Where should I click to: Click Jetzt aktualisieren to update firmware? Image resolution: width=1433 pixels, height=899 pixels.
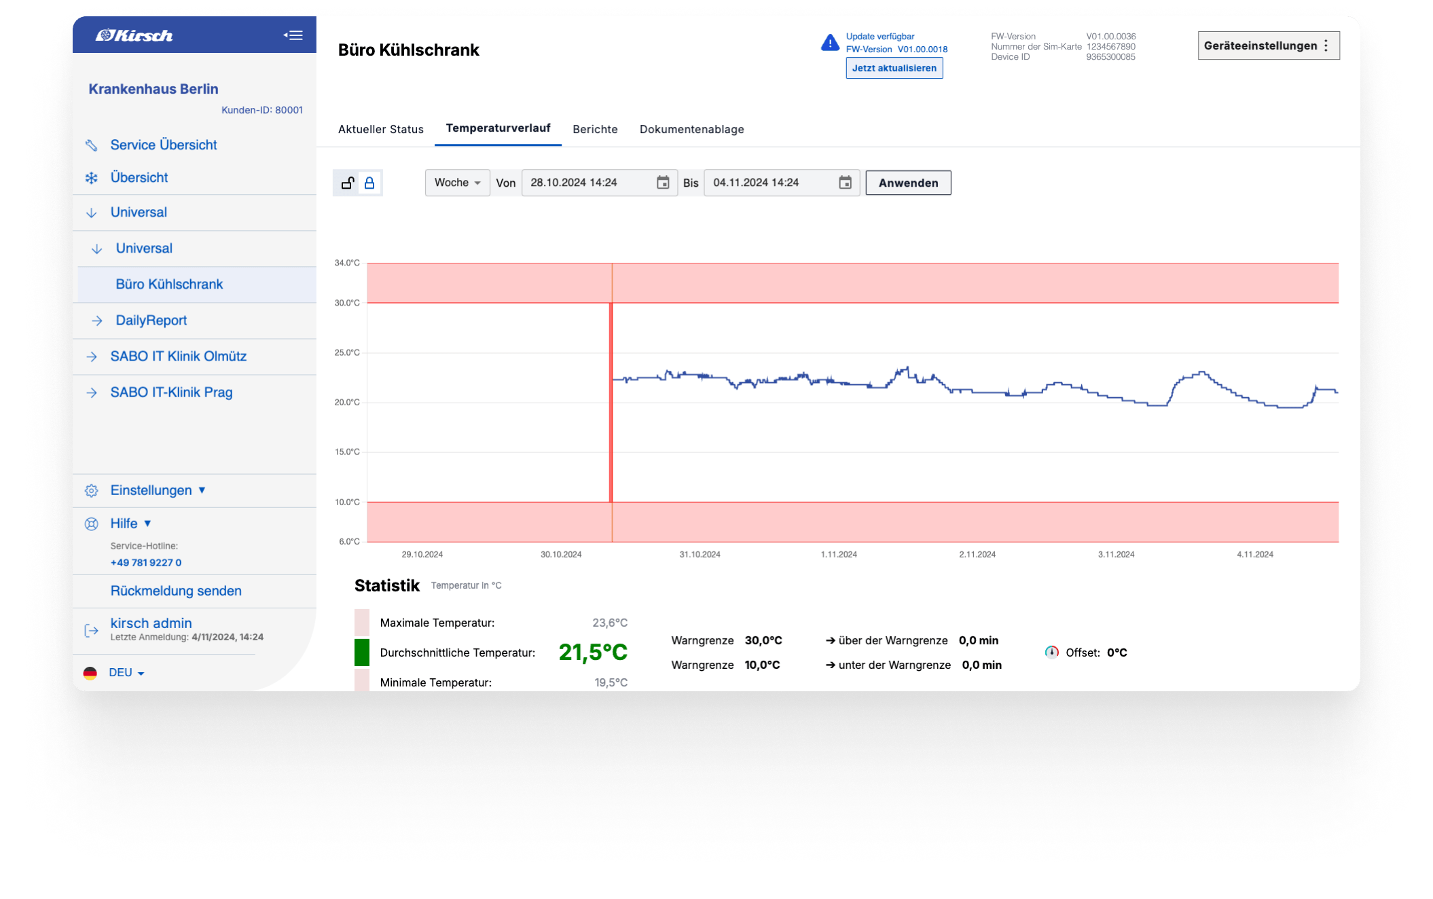pos(894,68)
